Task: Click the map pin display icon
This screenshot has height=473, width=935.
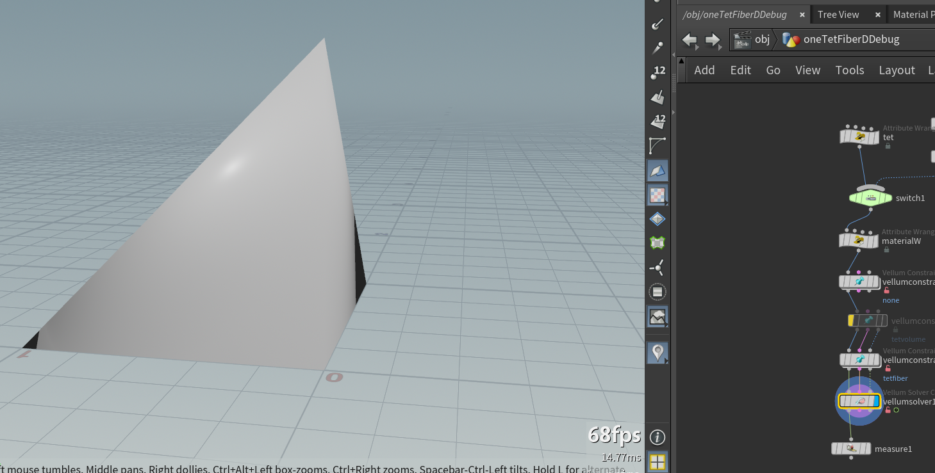Action: [658, 352]
